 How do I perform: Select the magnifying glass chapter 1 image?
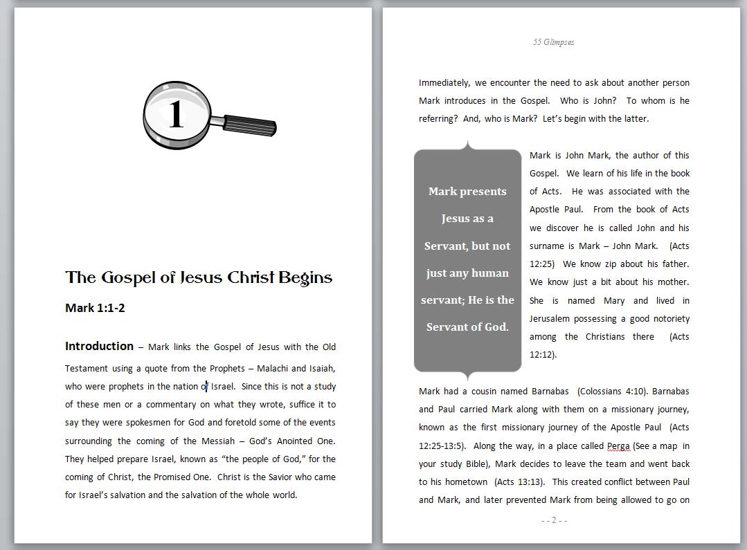tap(210, 116)
